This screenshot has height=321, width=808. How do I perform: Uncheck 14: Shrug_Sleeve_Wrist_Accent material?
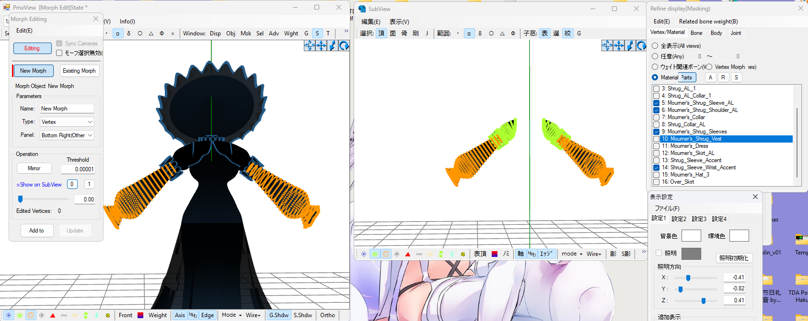click(656, 167)
